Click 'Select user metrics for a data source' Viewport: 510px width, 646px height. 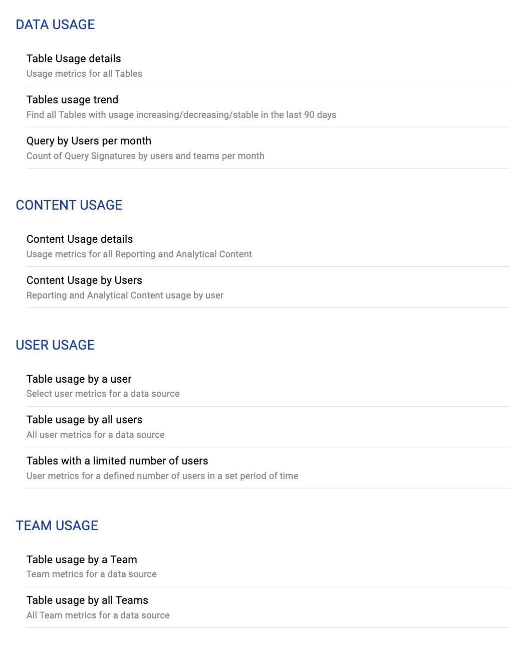point(103,394)
